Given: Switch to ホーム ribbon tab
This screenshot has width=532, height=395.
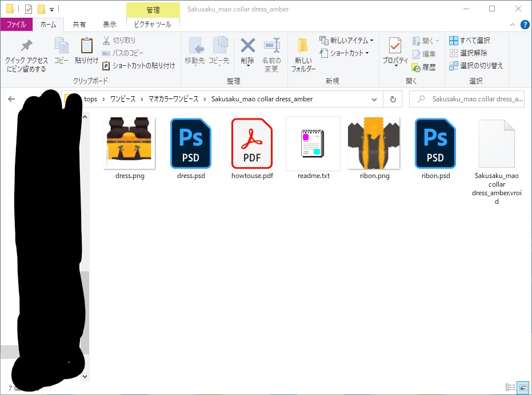Looking at the screenshot, I should [x=48, y=25].
